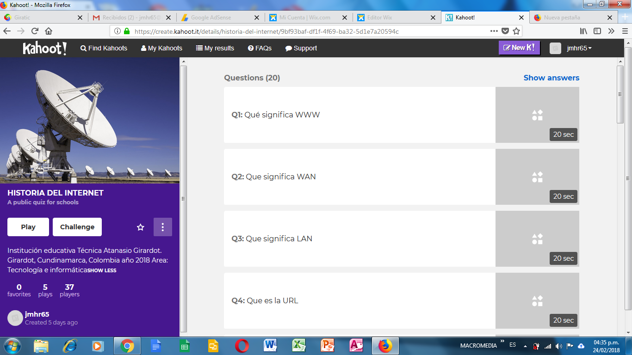Switch to the Editor Wix tab
The width and height of the screenshot is (632, 355).
coord(396,18)
